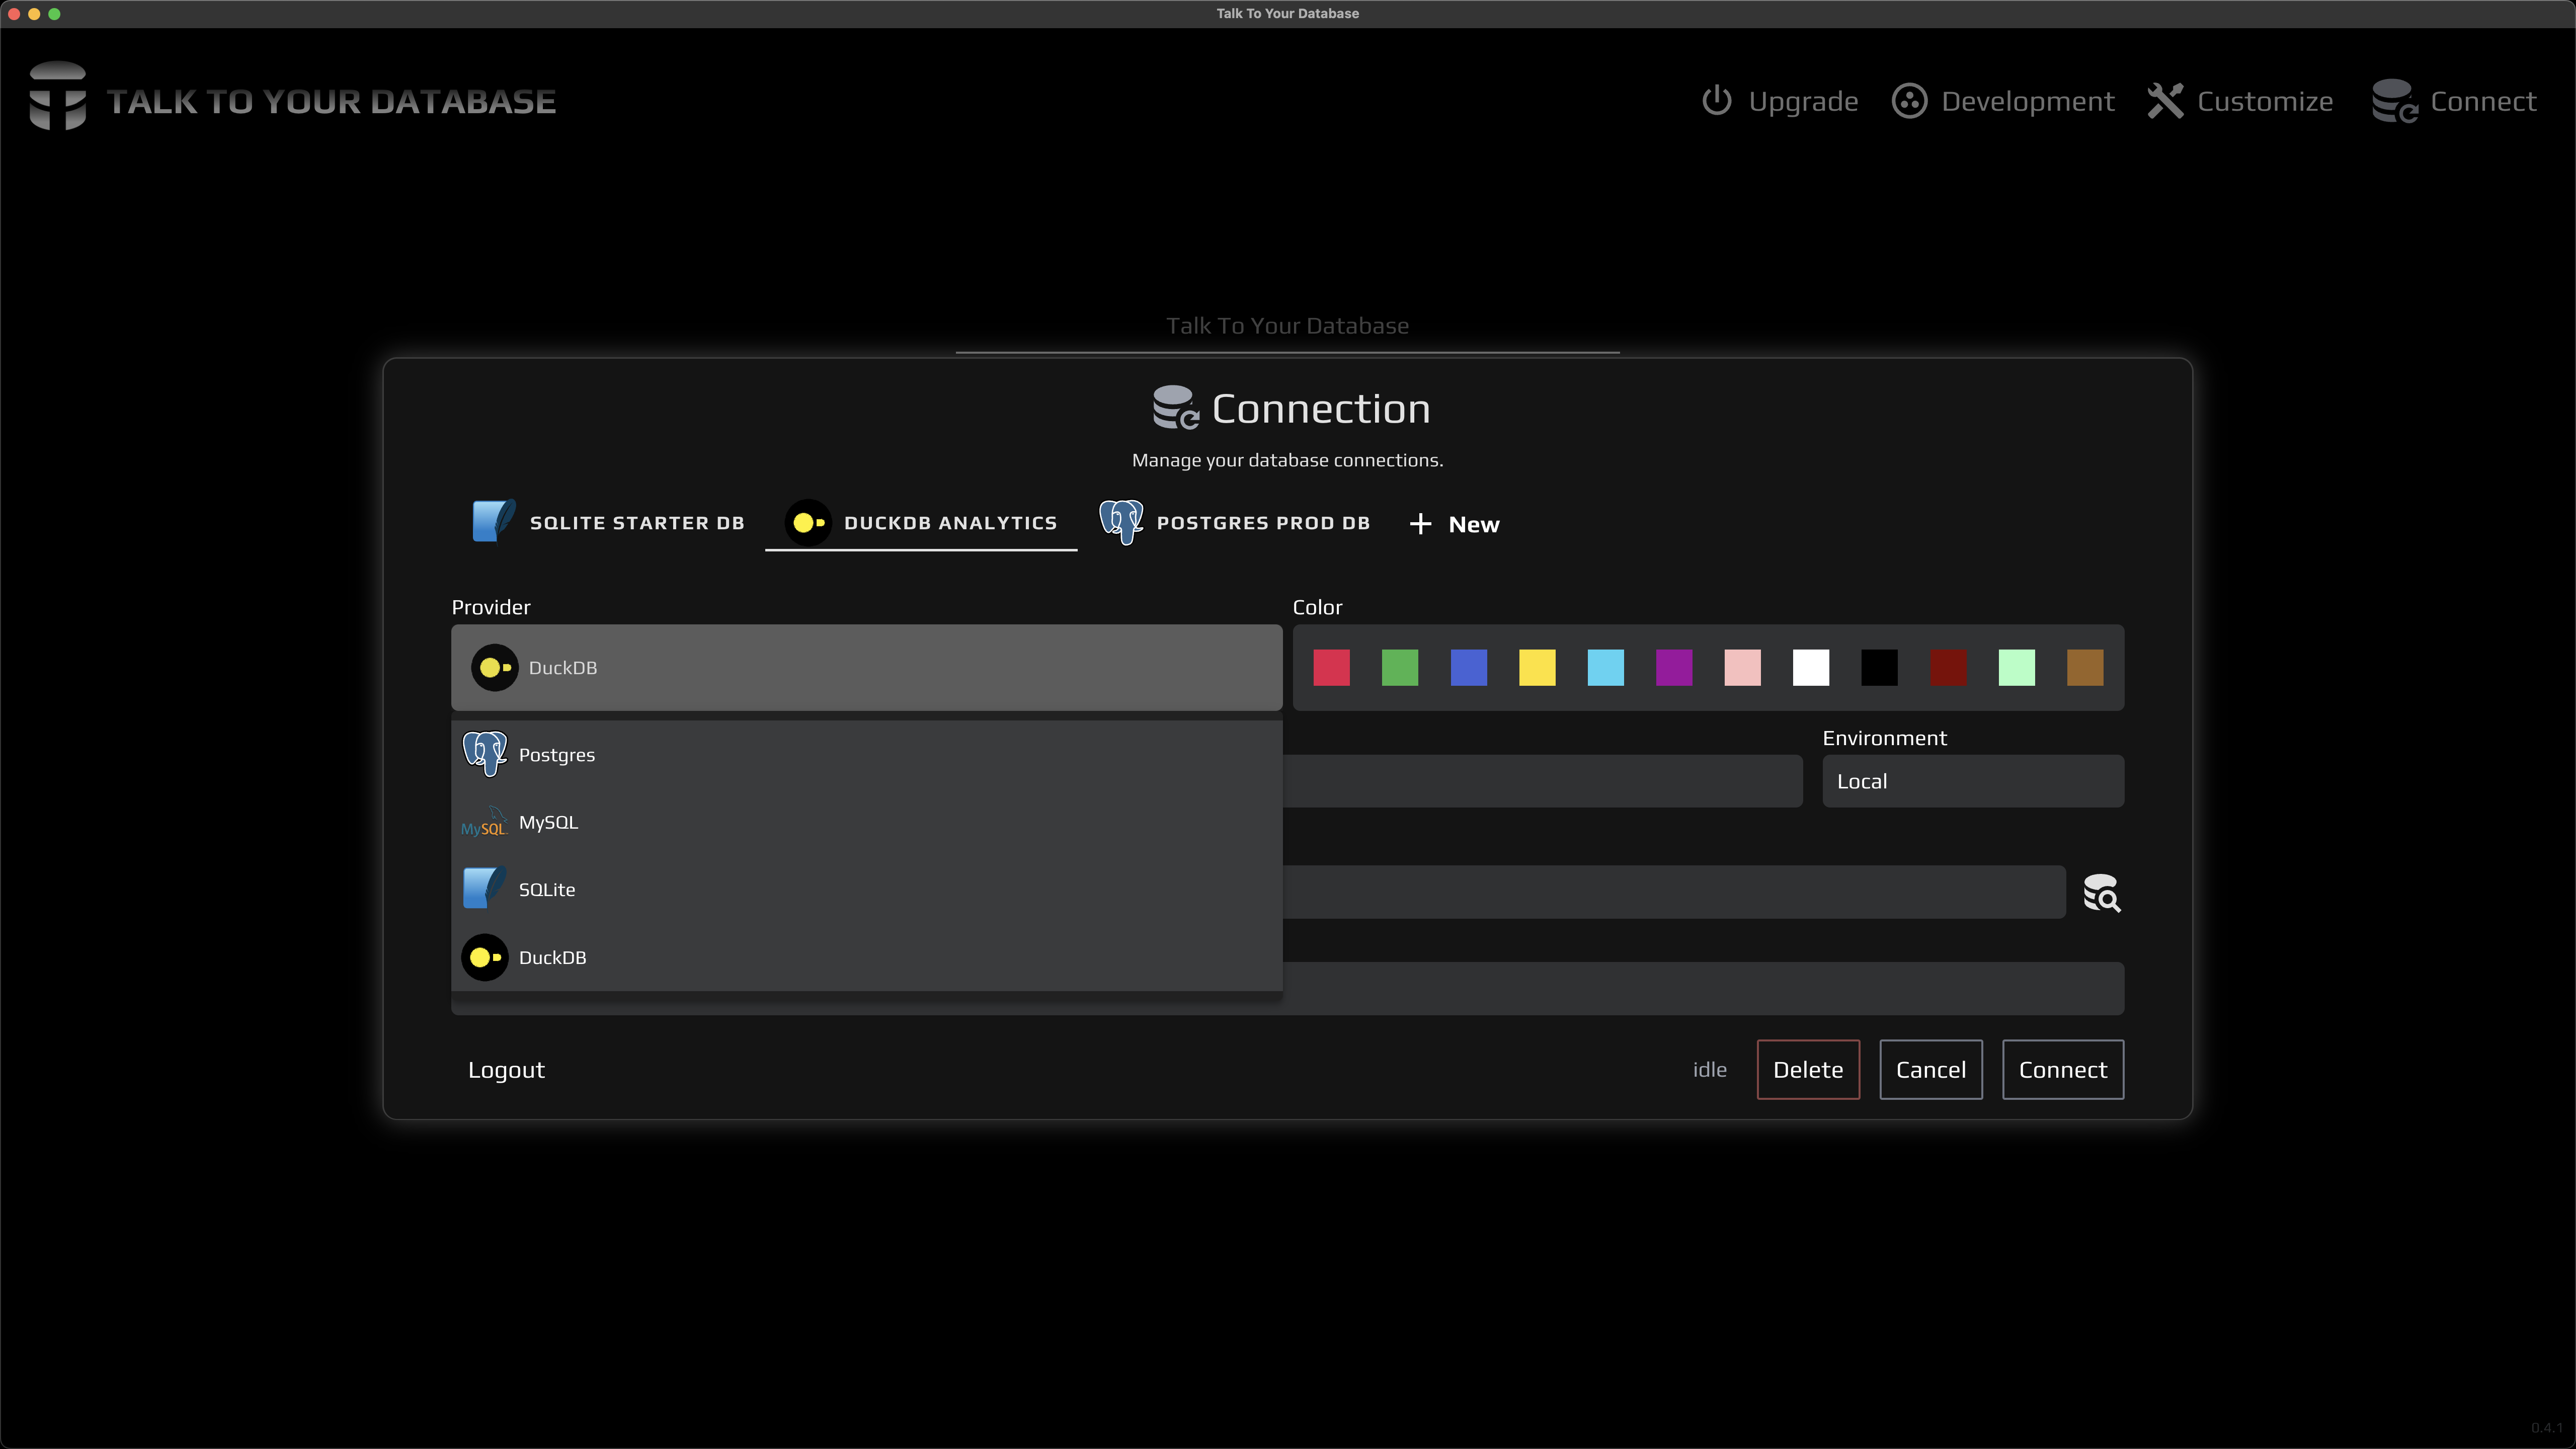Screen dimensions: 2576x1449
Task: Open the Upgrade menu item
Action: [x=1780, y=101]
